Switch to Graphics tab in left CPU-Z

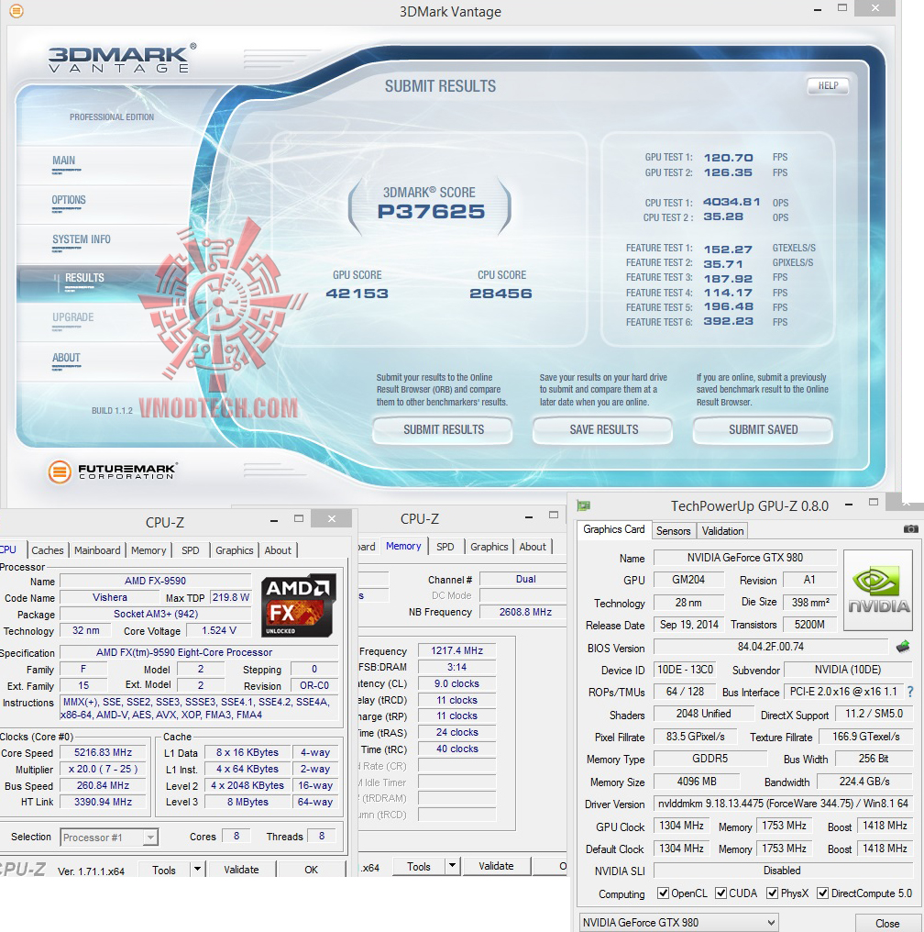coord(234,550)
